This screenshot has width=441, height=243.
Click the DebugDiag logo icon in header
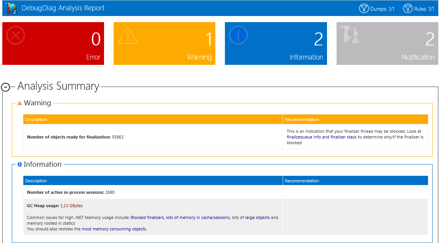pos(11,8)
